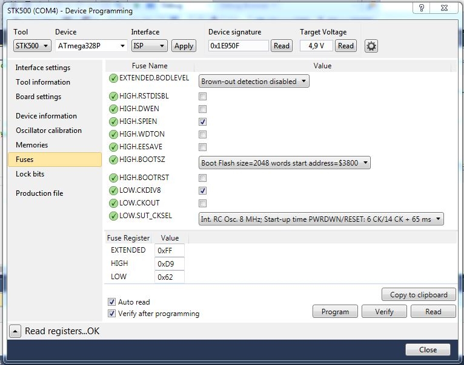The width and height of the screenshot is (464, 365).
Task: Read the device signature
Action: [x=282, y=46]
